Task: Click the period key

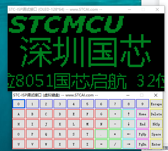Action: [101, 134]
